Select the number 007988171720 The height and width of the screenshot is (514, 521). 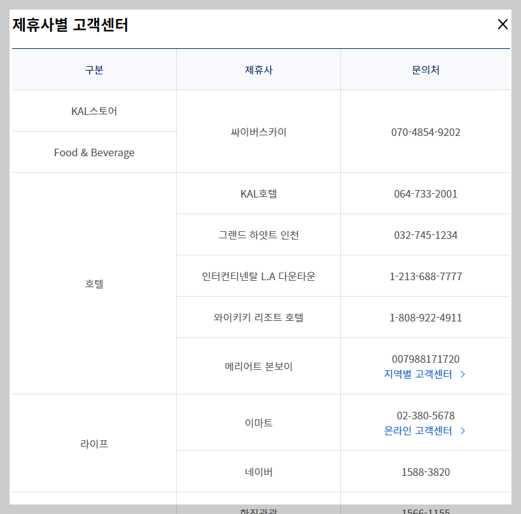426,359
